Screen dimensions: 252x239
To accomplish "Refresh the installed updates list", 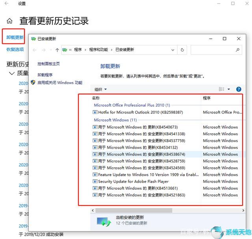I will pyautogui.click(x=182, y=50).
